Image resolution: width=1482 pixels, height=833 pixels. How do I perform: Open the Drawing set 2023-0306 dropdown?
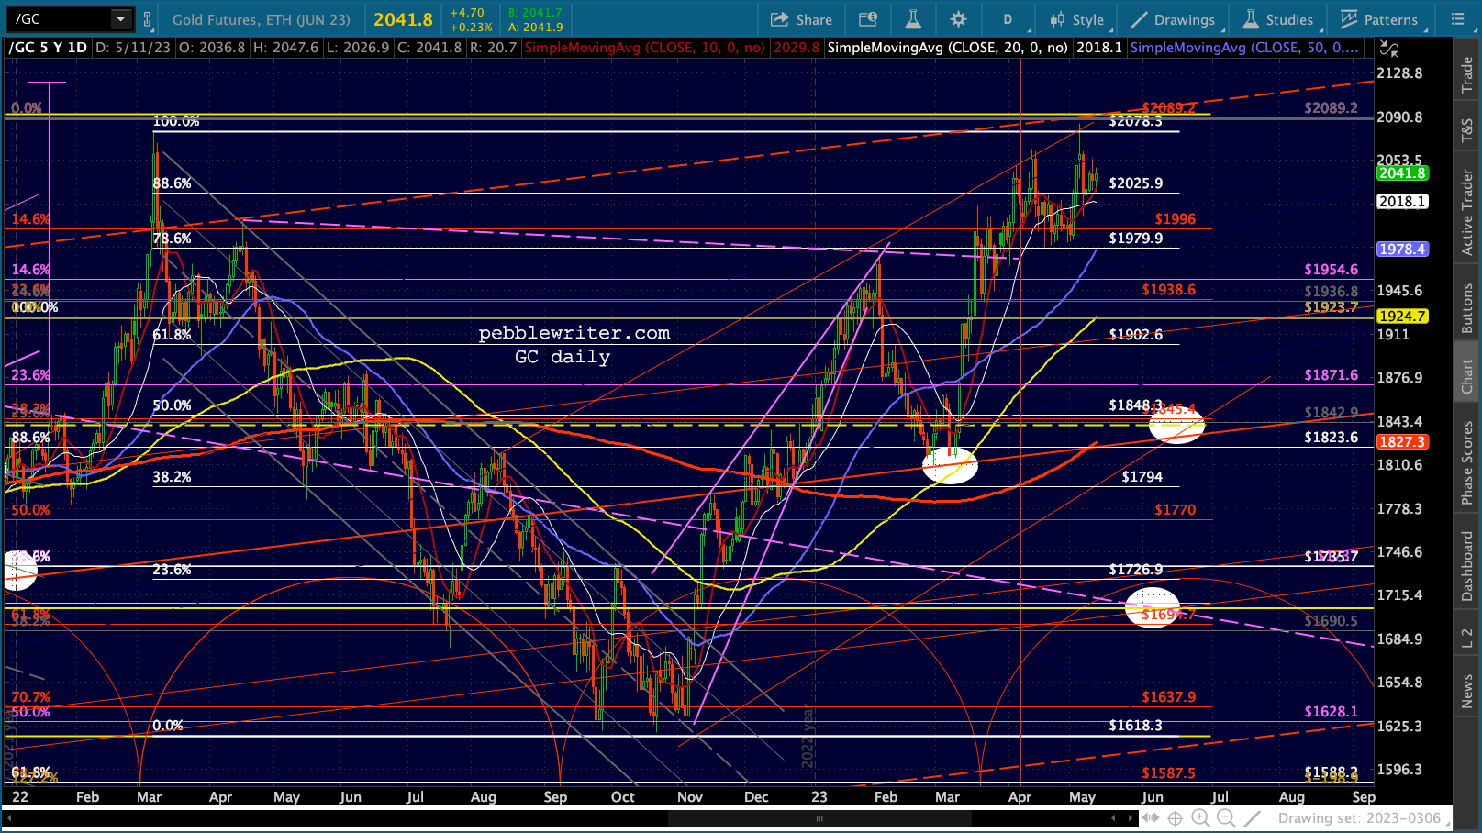click(1364, 817)
